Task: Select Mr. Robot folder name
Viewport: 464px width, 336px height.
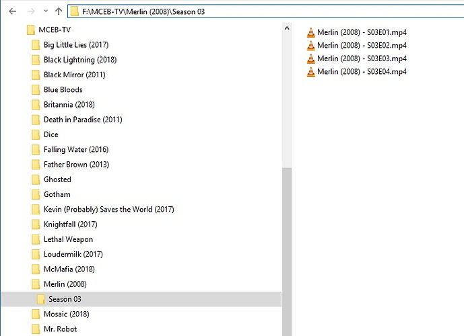Action: (x=61, y=329)
